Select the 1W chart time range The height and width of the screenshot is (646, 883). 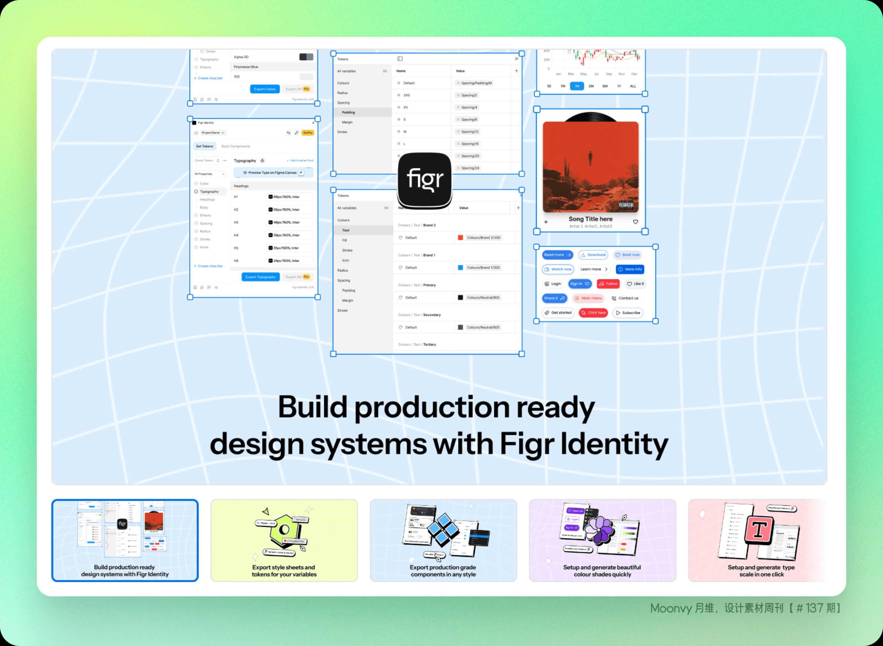[563, 86]
